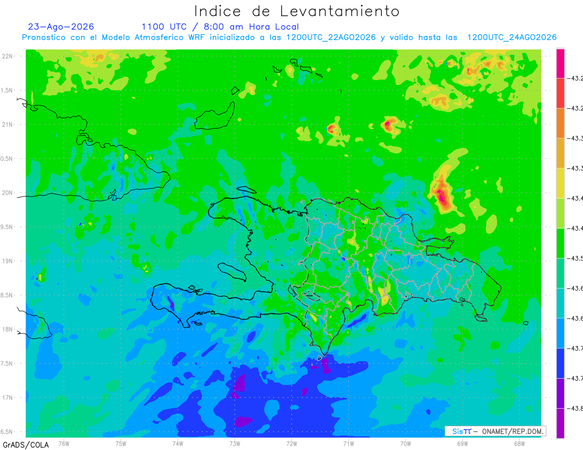Screen dimensions: 583x450
Task: Select the date text '23-Ago-2026'
Action: tap(61, 27)
